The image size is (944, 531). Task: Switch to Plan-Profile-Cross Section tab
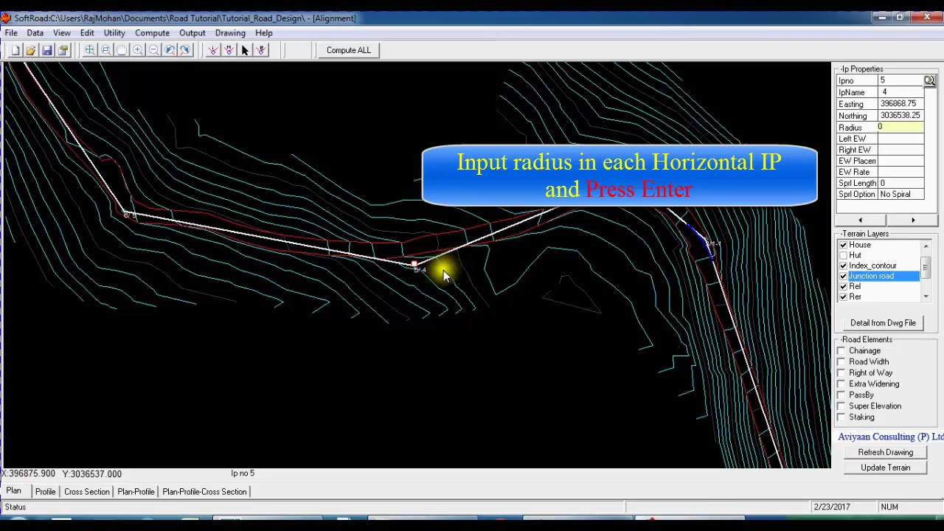[205, 491]
